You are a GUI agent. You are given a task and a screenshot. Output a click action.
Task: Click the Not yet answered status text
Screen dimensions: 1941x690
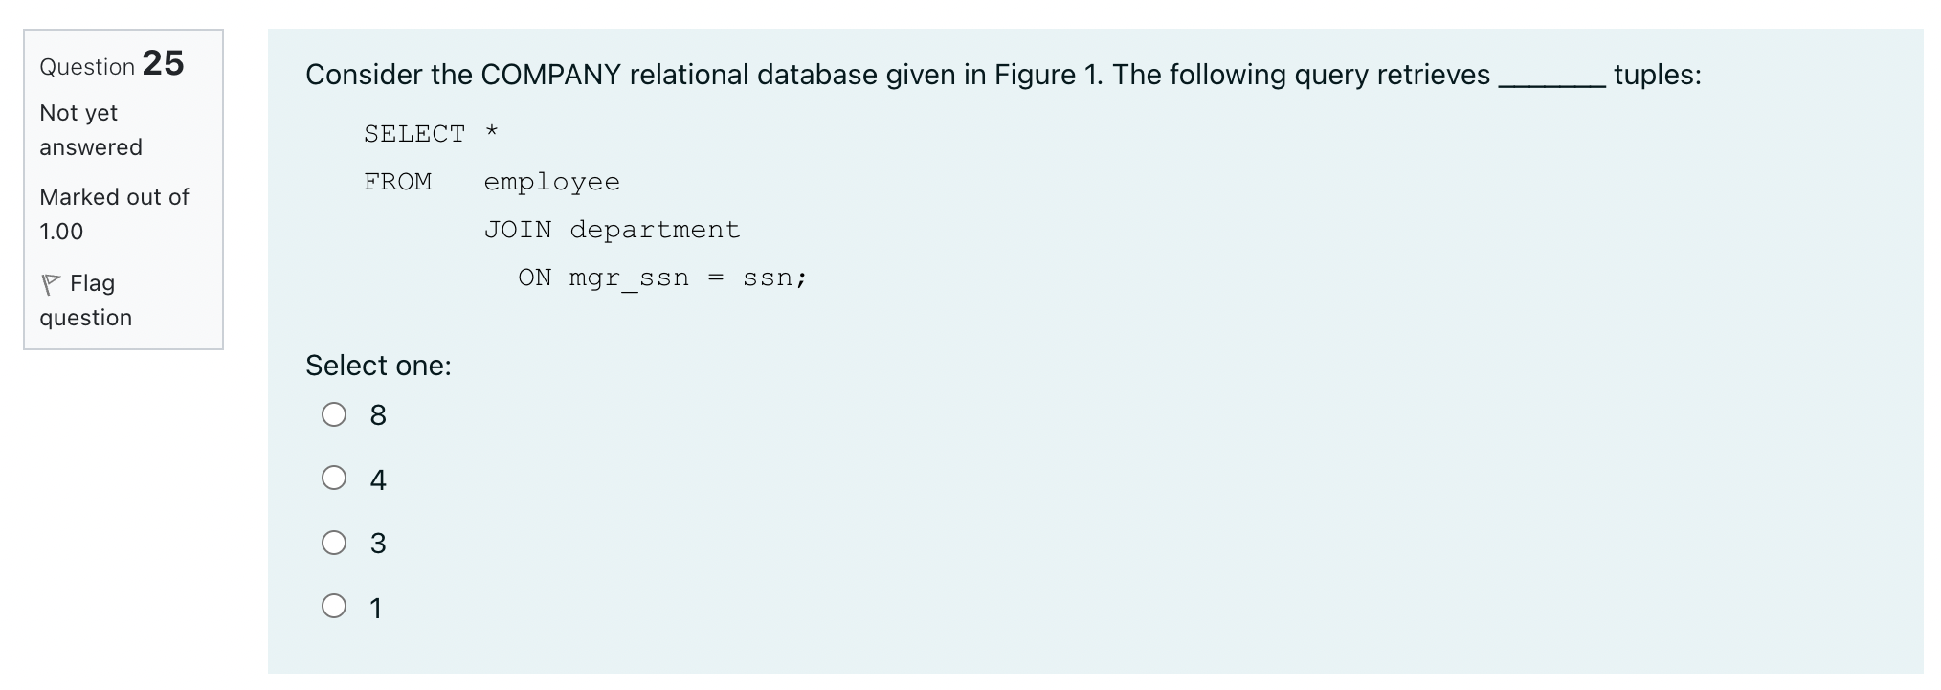point(90,129)
